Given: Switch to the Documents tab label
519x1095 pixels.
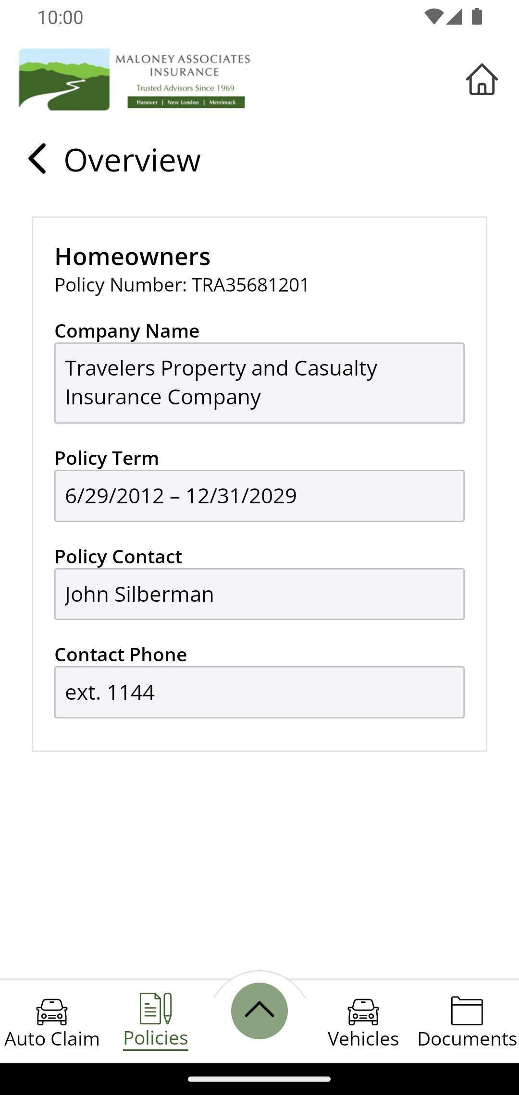Looking at the screenshot, I should pos(467,1039).
